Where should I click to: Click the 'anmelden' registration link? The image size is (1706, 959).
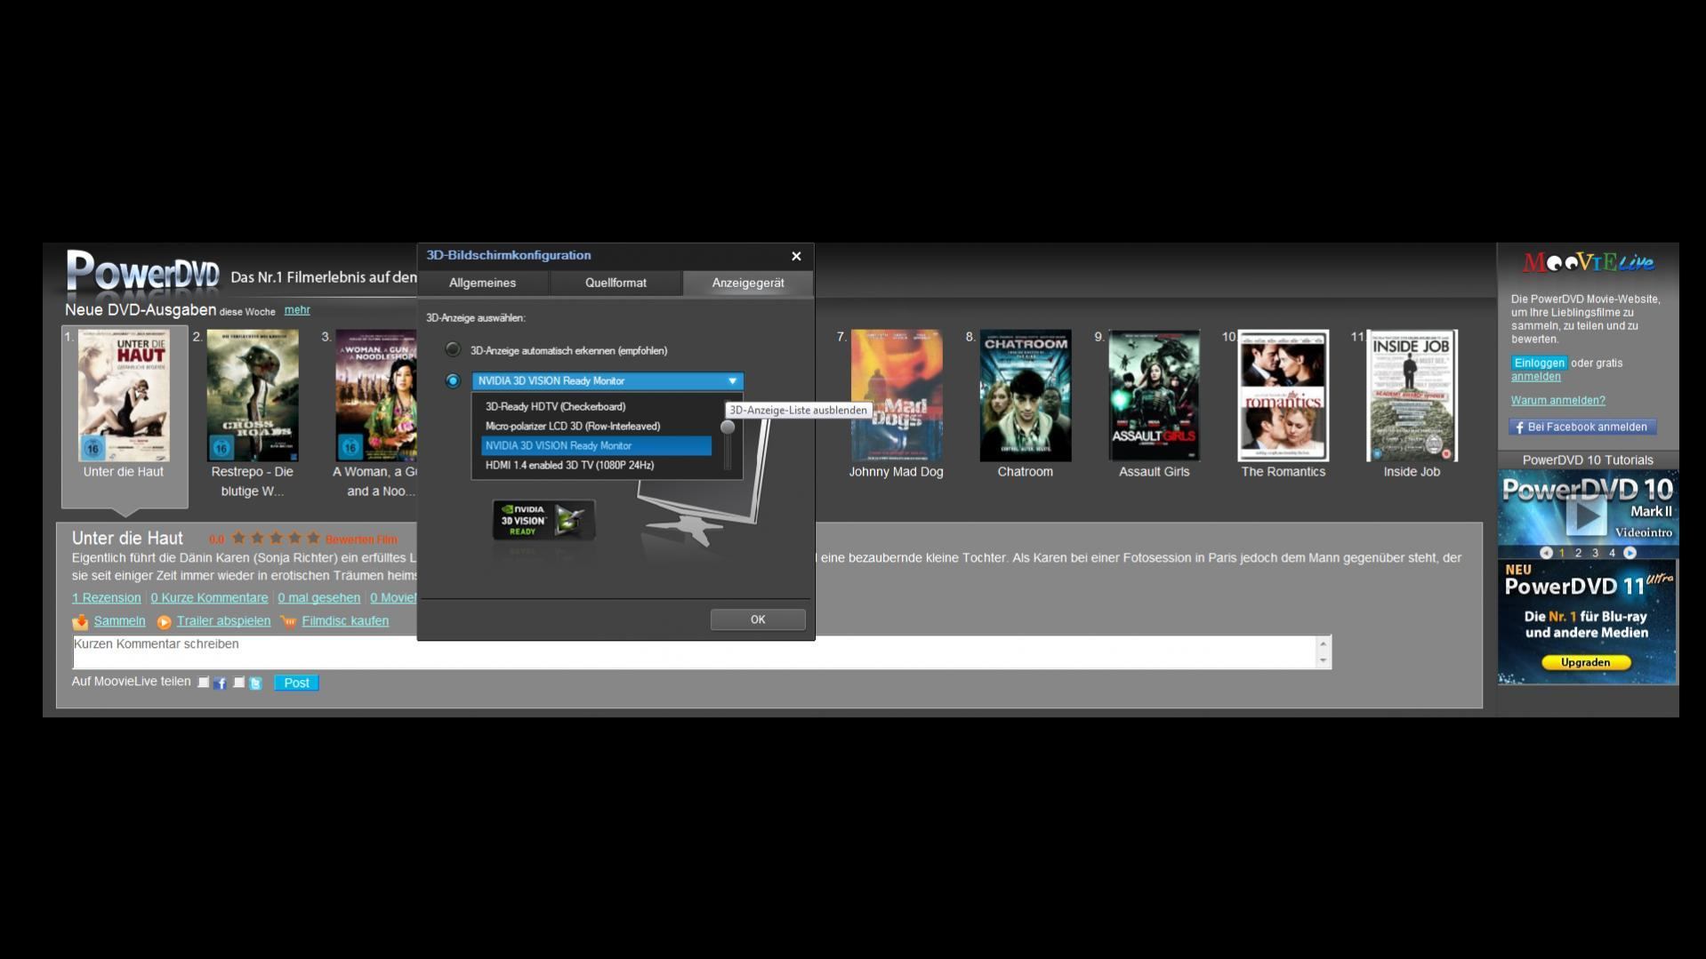(1535, 377)
